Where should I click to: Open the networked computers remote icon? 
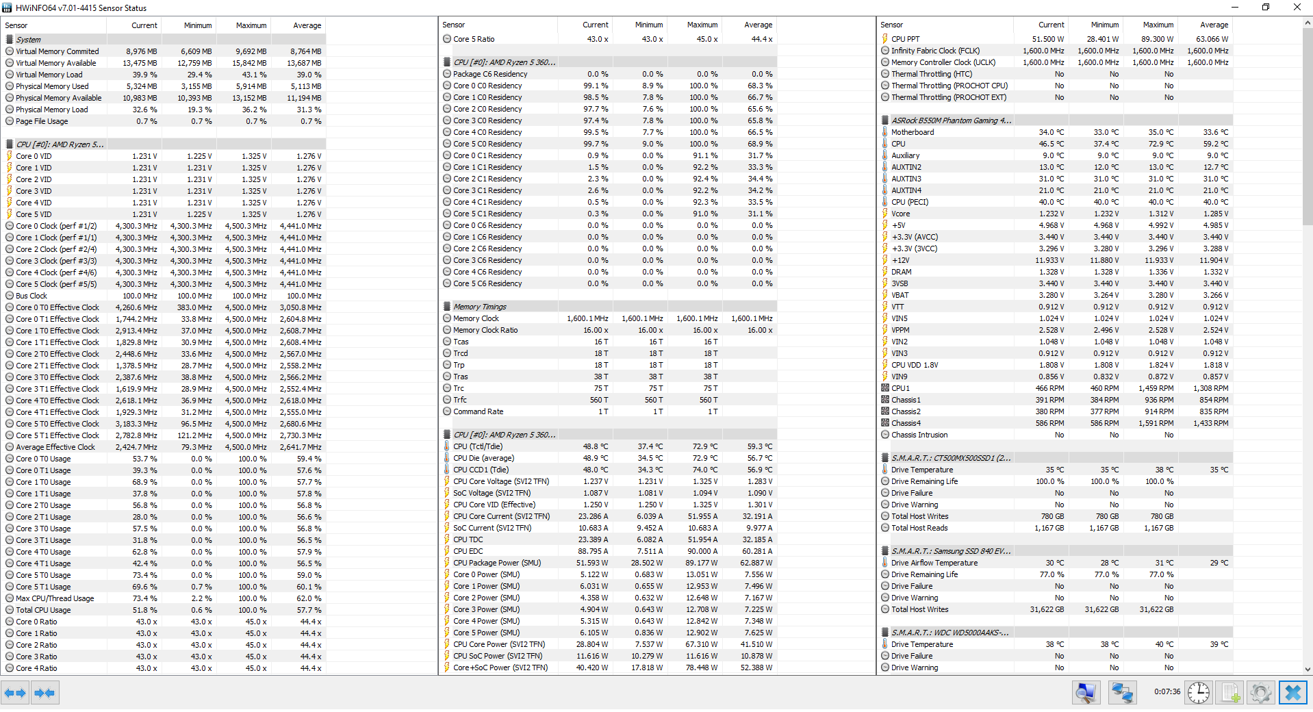(x=1122, y=693)
